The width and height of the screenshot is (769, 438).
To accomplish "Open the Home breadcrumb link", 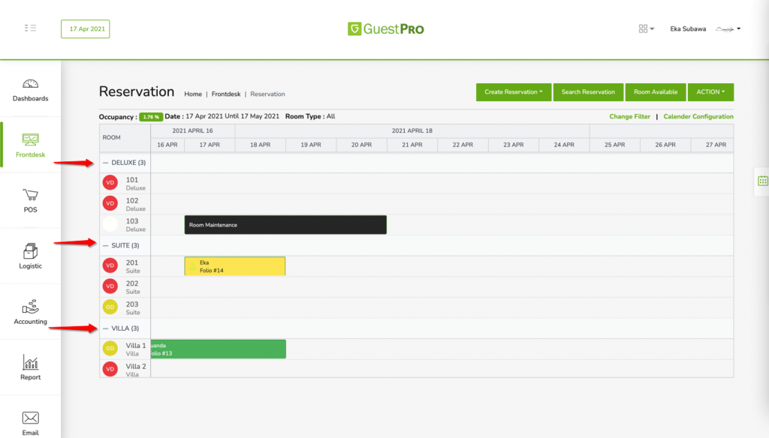I will tap(193, 94).
